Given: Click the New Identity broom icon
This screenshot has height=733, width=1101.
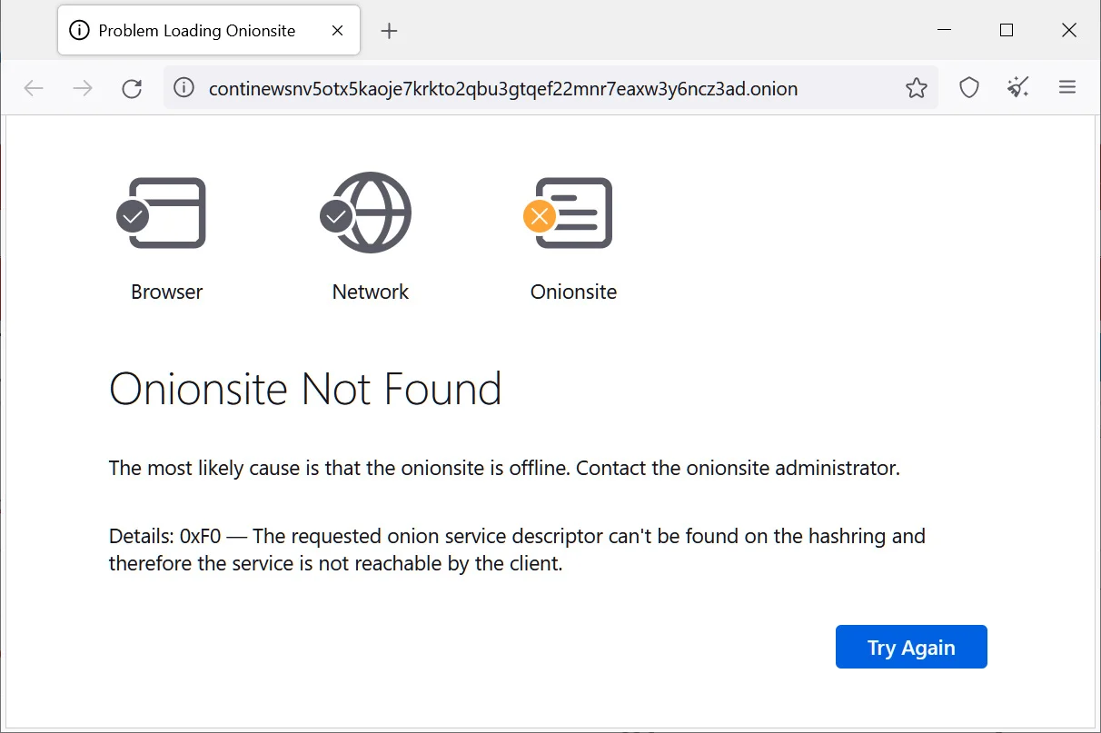Looking at the screenshot, I should (x=1018, y=88).
